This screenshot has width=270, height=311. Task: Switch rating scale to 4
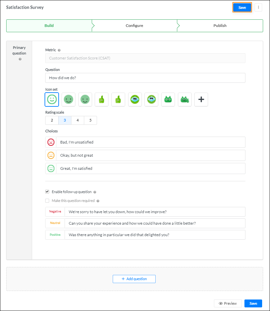pyautogui.click(x=78, y=120)
